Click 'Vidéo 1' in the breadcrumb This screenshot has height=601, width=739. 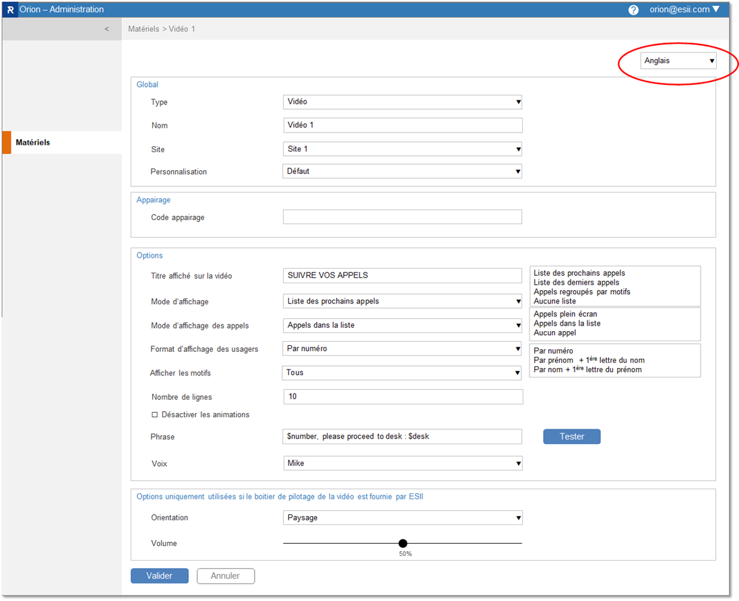coord(182,29)
